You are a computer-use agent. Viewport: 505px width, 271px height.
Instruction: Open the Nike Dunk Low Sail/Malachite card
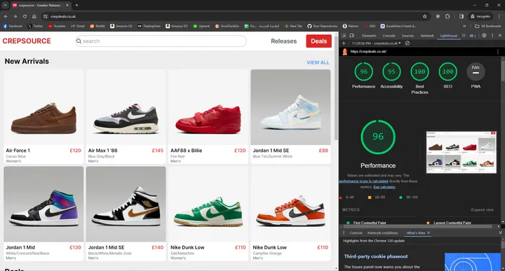pos(208,214)
